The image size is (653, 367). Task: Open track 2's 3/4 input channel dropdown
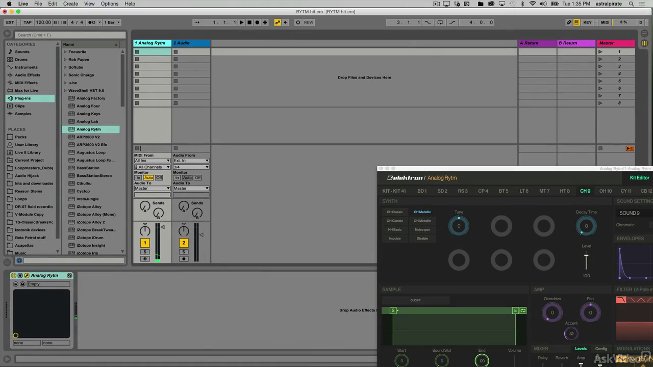[x=191, y=167]
